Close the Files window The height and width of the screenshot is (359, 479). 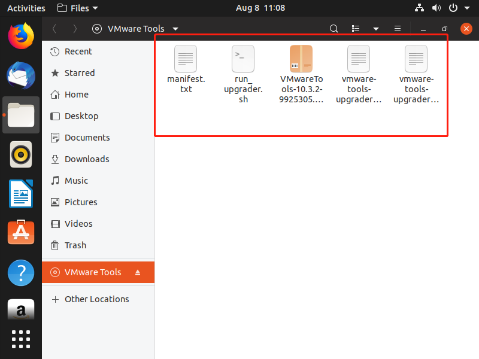coord(466,29)
